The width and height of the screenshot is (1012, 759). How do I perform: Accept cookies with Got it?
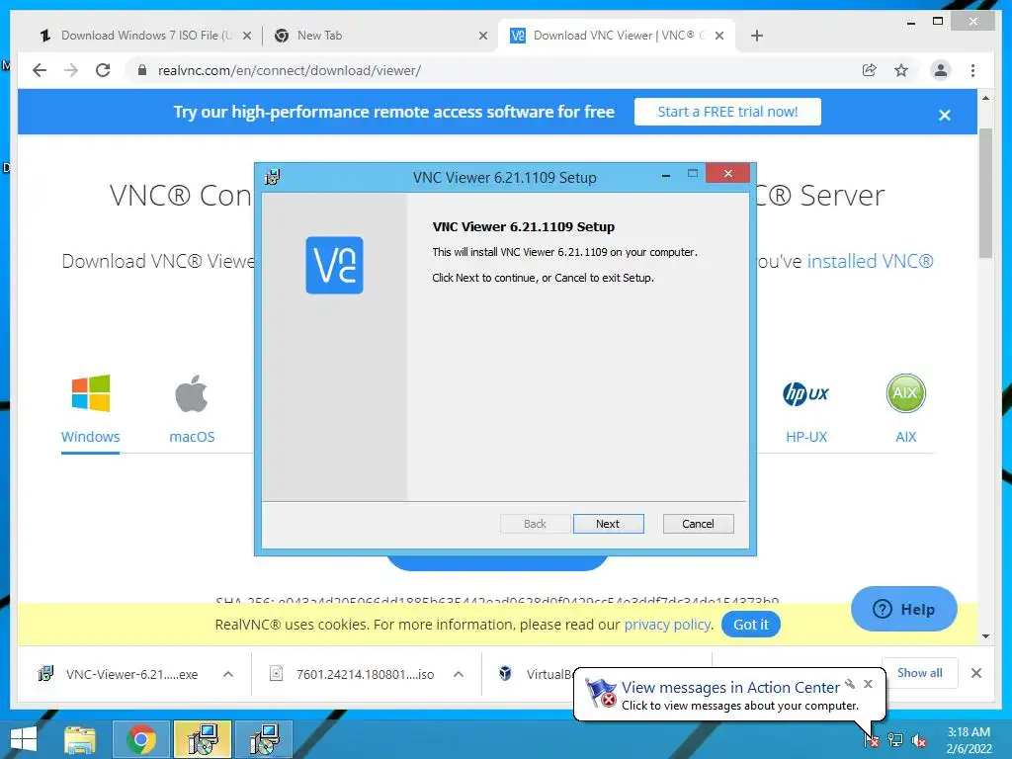(x=751, y=625)
